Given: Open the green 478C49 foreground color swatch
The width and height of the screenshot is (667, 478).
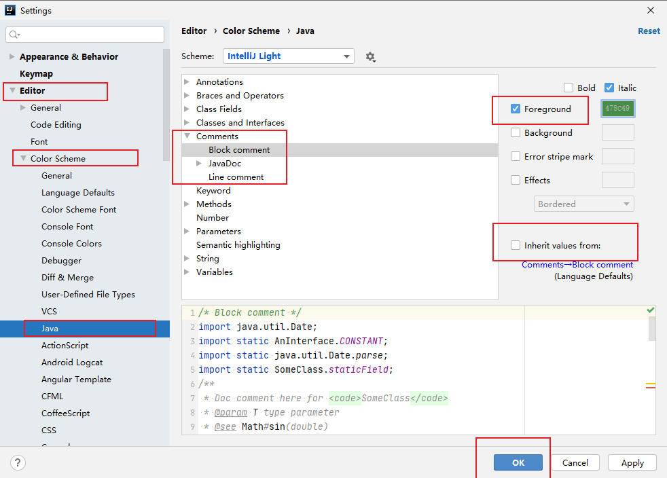Looking at the screenshot, I should 617,109.
